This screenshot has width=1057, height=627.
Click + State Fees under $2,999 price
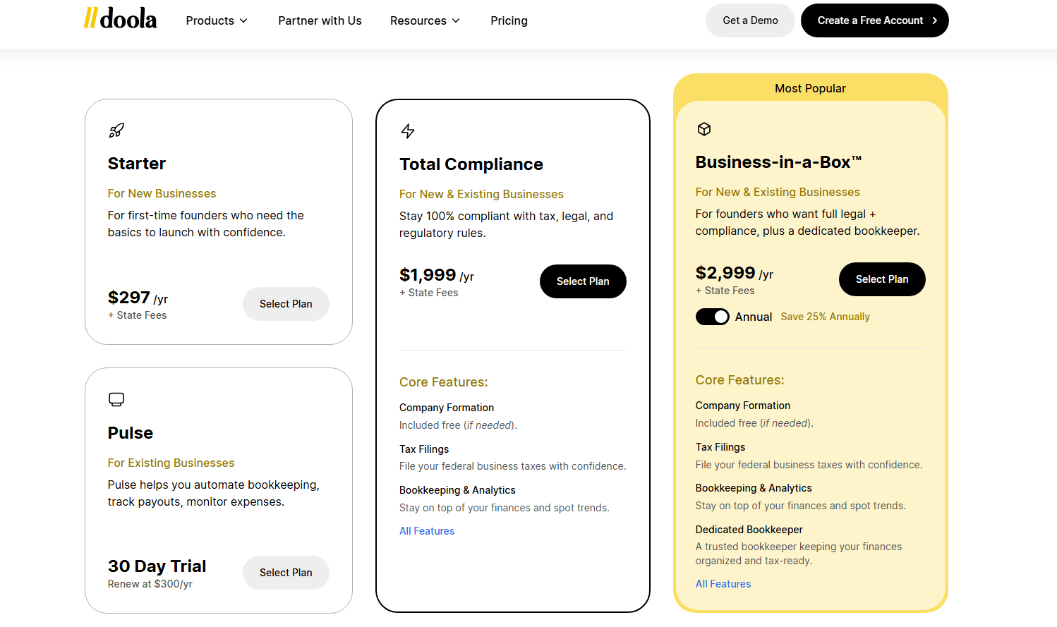(x=725, y=291)
